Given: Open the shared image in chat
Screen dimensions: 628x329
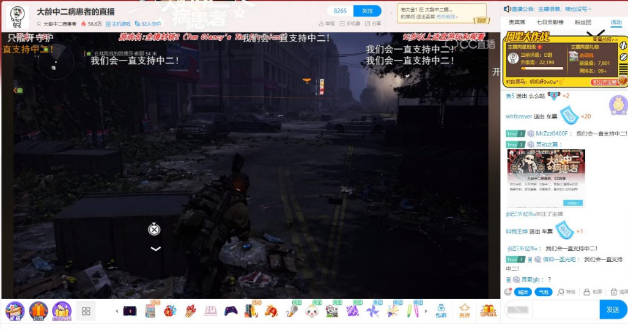Looking at the screenshot, I should [546, 178].
